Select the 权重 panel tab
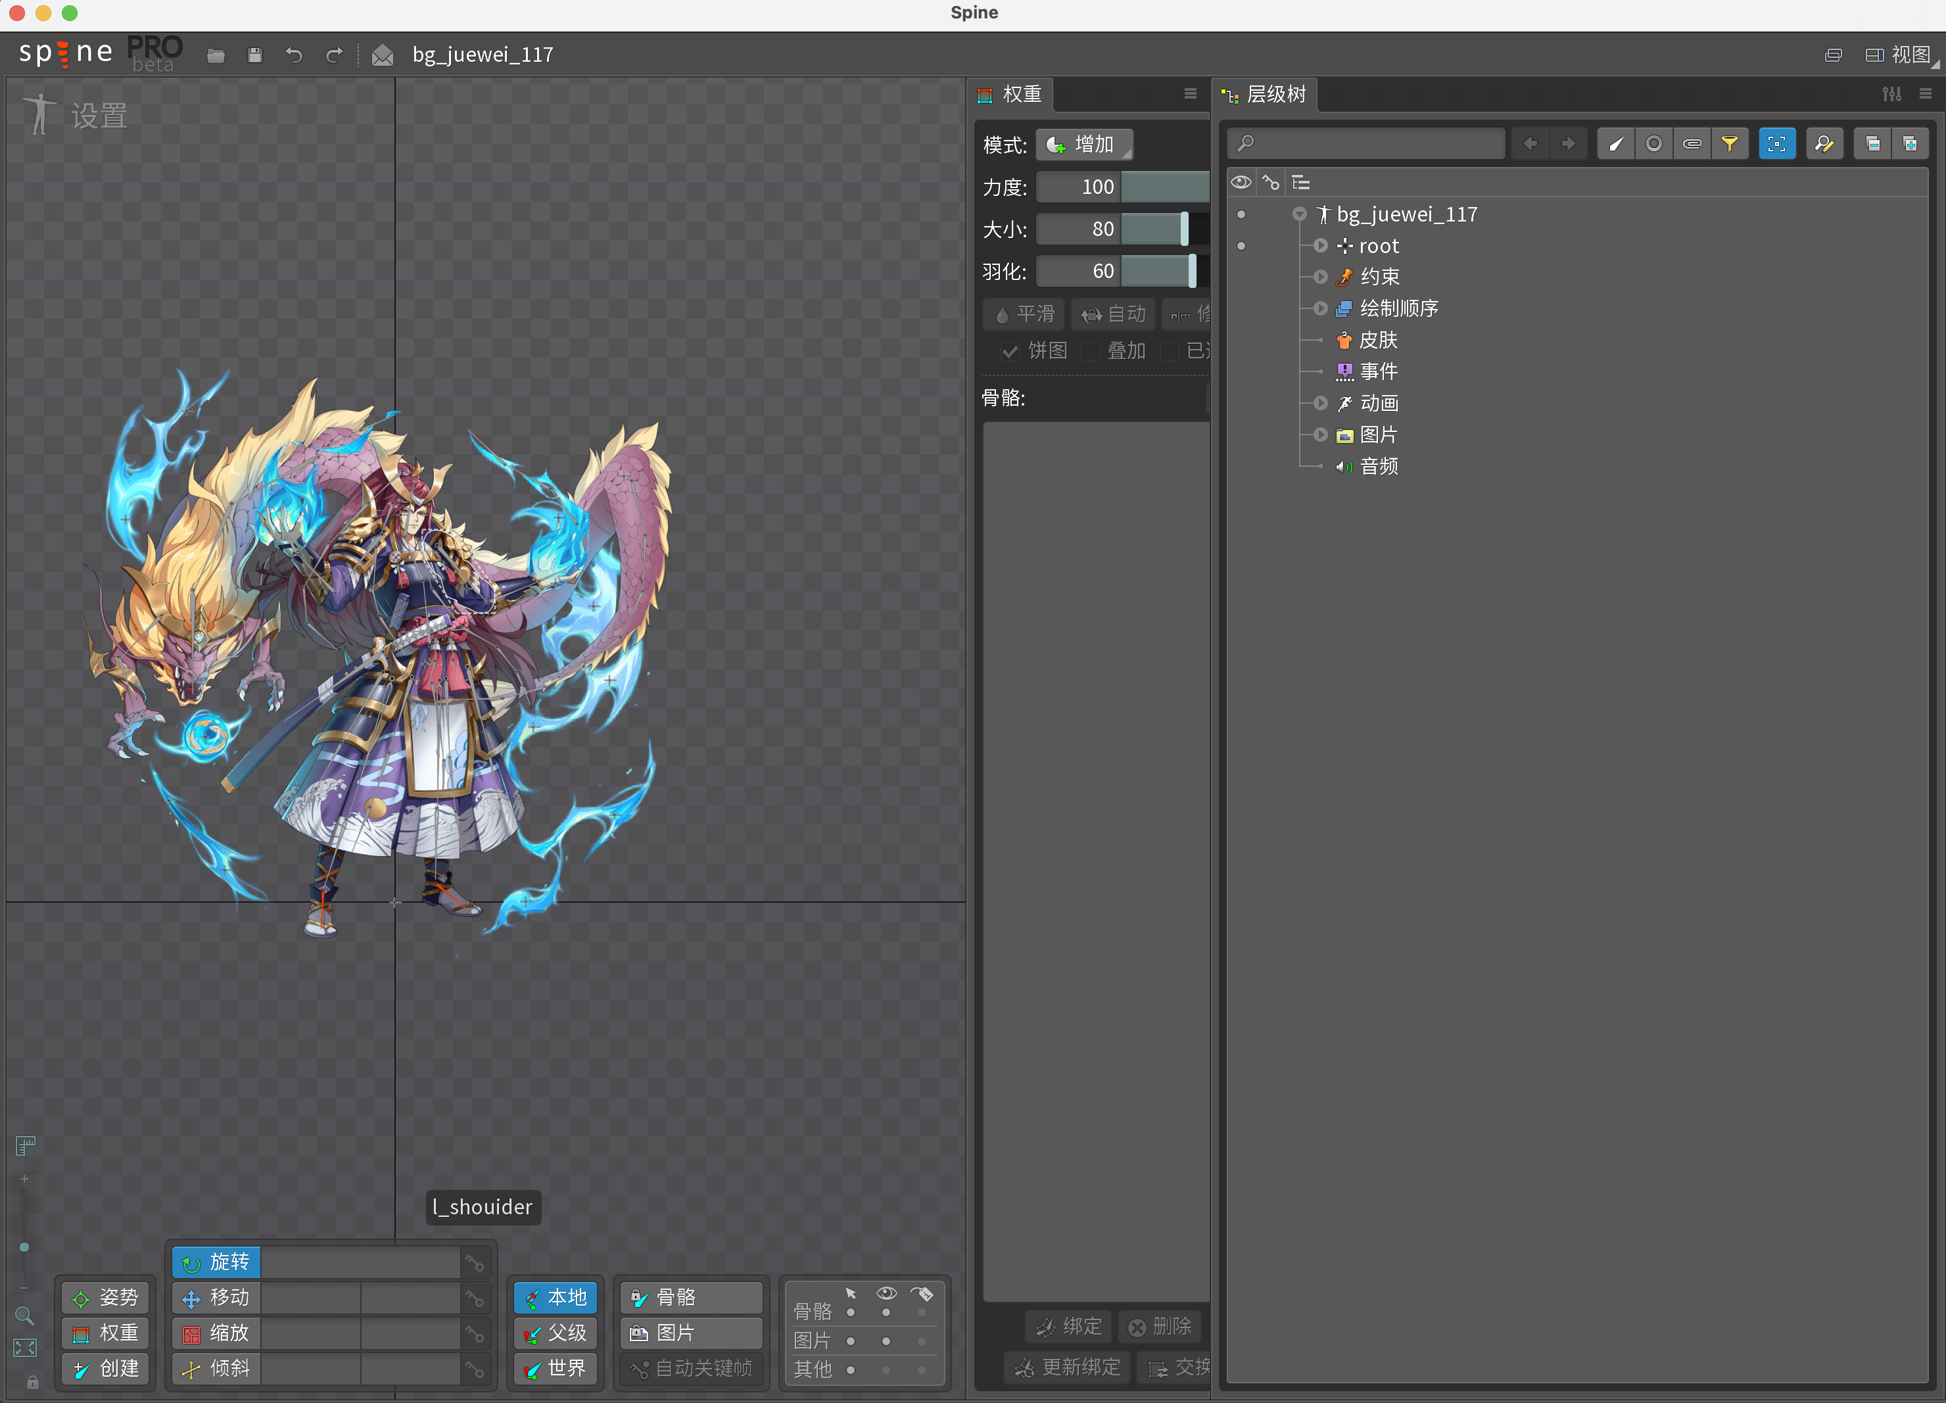The width and height of the screenshot is (1946, 1403). (x=1010, y=95)
